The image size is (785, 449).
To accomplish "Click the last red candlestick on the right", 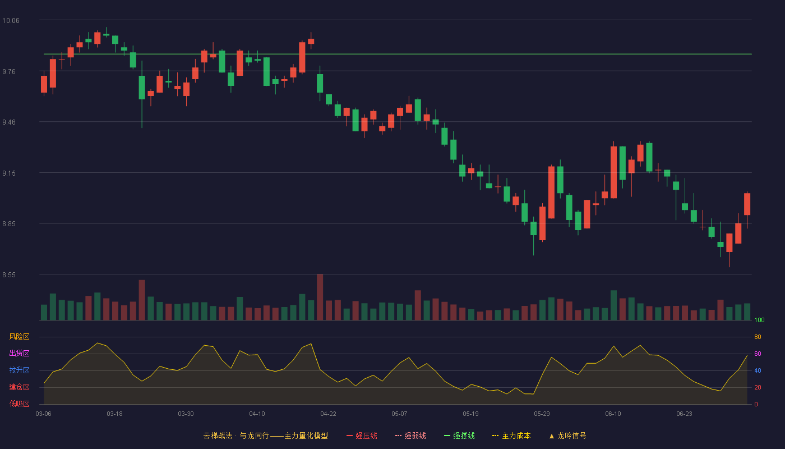I will [x=747, y=204].
